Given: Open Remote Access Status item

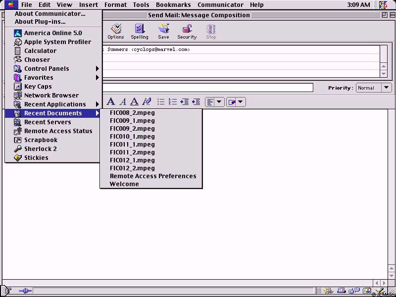Looking at the screenshot, I should [x=53, y=131].
